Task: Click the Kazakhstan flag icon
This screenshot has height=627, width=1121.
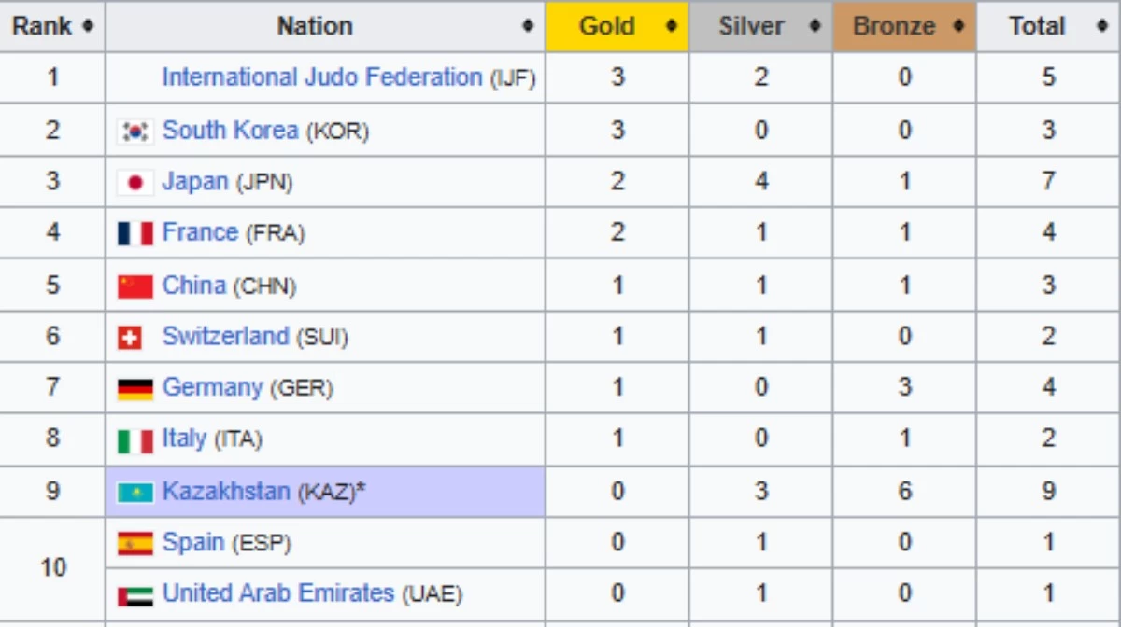Action: click(x=135, y=492)
